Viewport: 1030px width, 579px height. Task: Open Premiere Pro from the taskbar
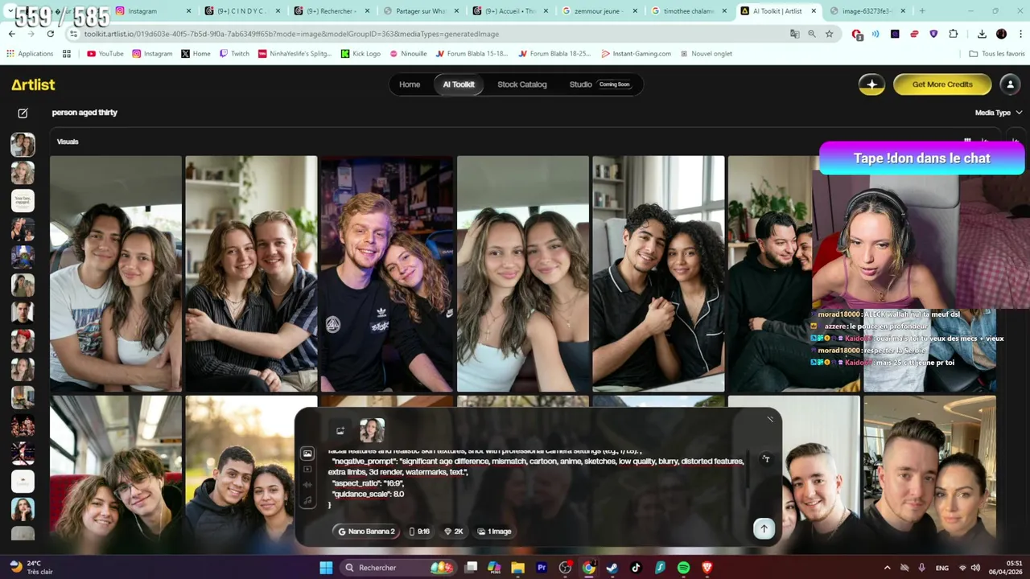click(542, 568)
